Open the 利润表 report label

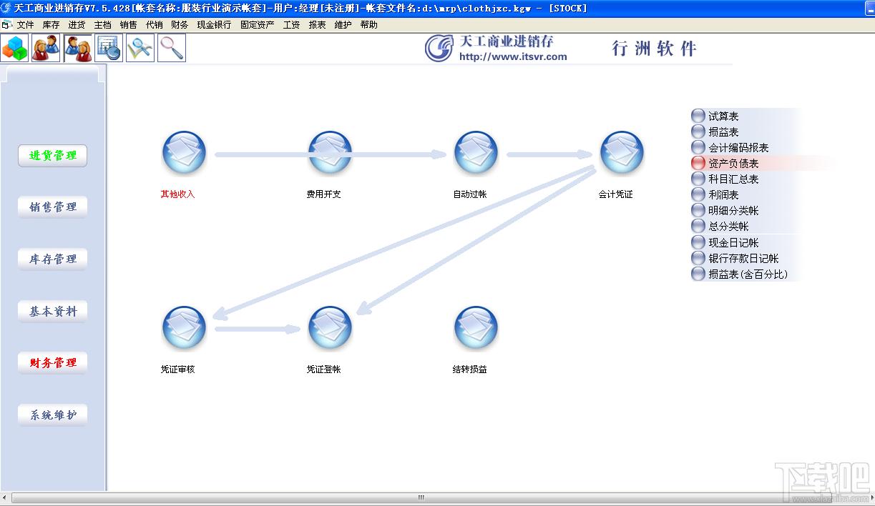(723, 194)
